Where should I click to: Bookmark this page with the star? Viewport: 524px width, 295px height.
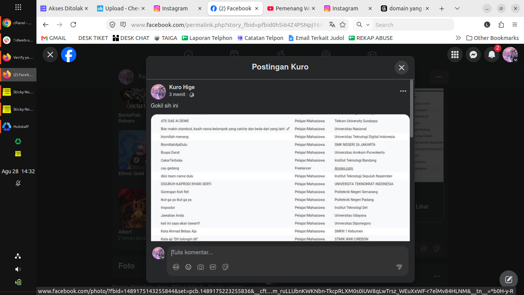coord(343,25)
